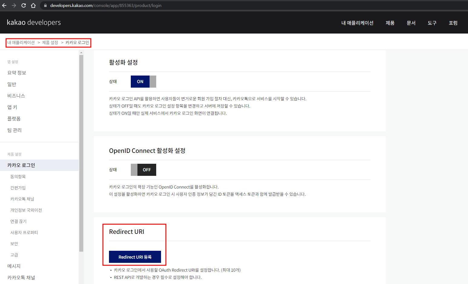
Task: Open bottom 카카오톡 채널 sidebar item
Action: click(x=21, y=278)
